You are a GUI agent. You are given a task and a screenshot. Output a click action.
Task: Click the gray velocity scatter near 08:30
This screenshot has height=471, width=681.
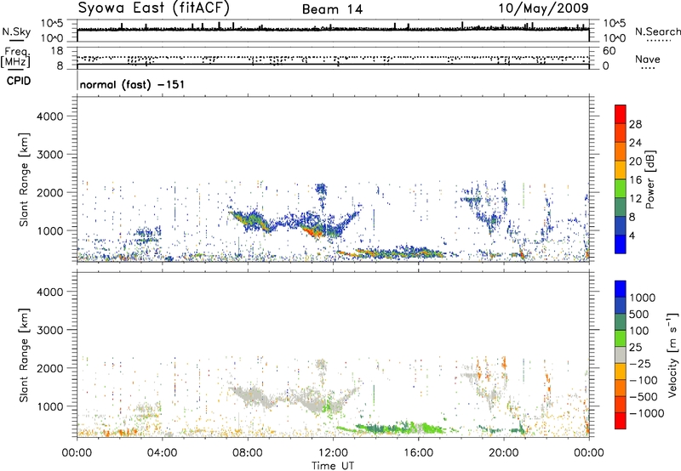click(x=252, y=397)
